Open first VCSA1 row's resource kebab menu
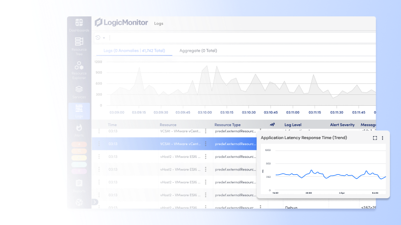Image resolution: width=401 pixels, height=225 pixels. 206,131
